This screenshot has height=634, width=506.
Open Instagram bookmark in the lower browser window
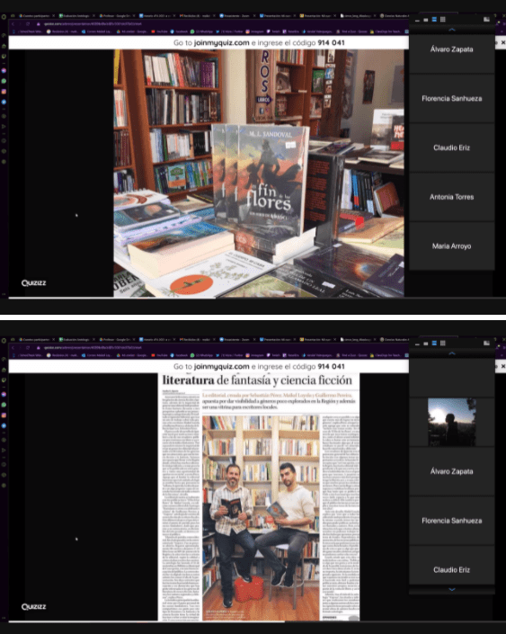coord(255,355)
